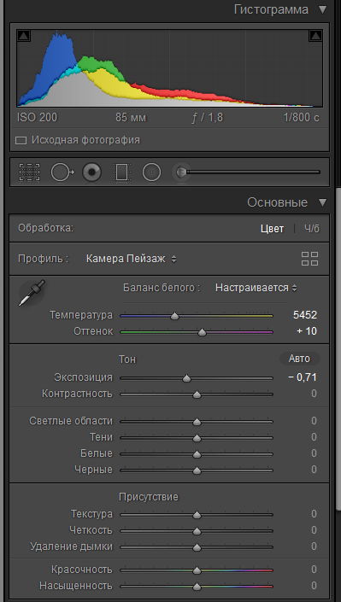Viewport: 341px width, 602px height.
Task: Click the Красочность slider handle
Action: click(x=197, y=570)
